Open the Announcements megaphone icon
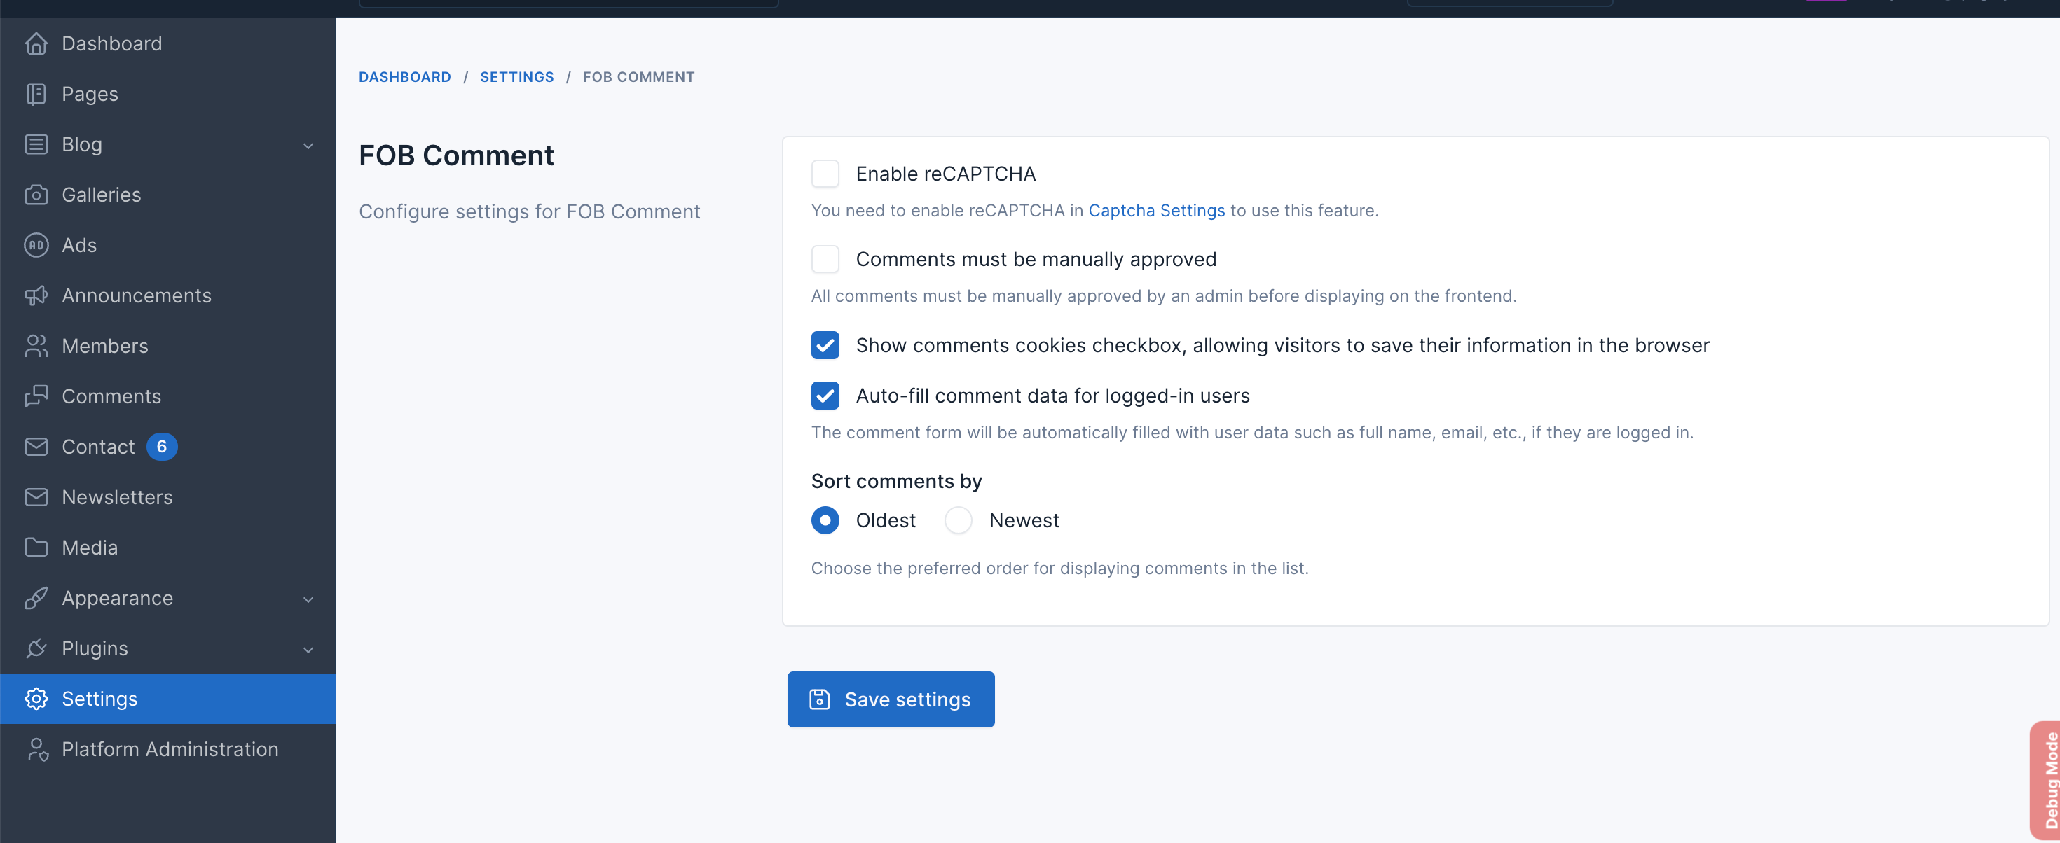The height and width of the screenshot is (843, 2060). point(36,295)
